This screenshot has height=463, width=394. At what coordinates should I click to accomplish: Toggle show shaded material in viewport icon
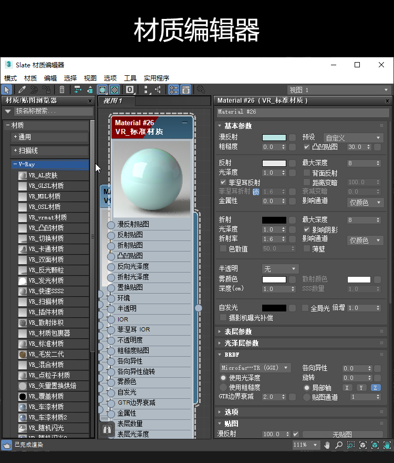pyautogui.click(x=102, y=89)
